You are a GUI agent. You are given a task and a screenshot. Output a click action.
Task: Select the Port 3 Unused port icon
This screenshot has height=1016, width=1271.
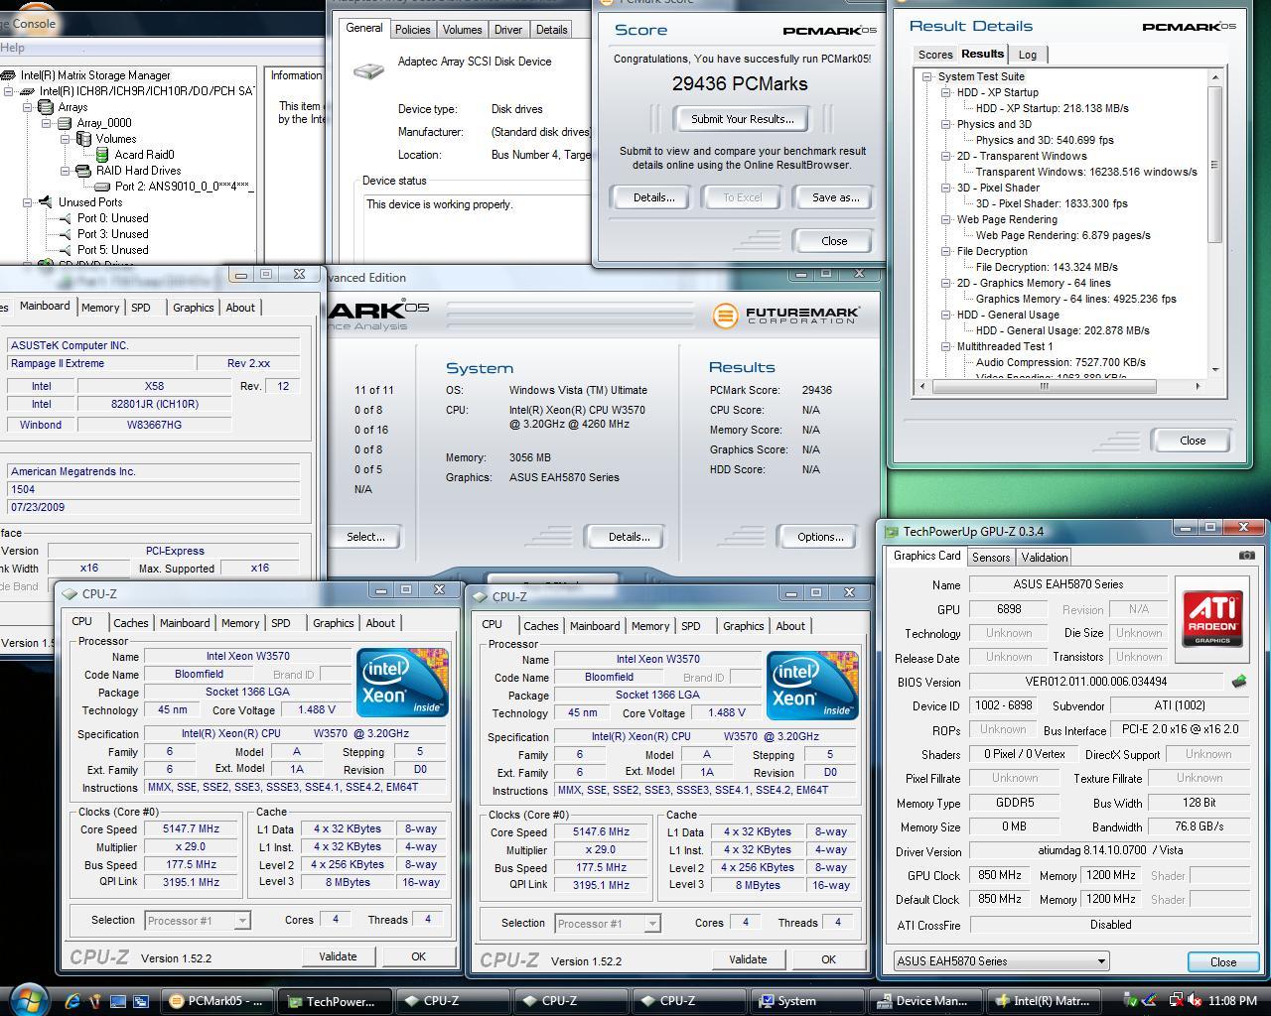click(66, 234)
